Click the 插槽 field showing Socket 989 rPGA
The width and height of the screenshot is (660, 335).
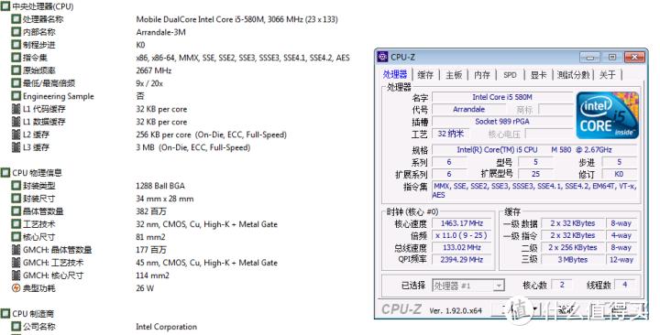pyautogui.click(x=502, y=122)
